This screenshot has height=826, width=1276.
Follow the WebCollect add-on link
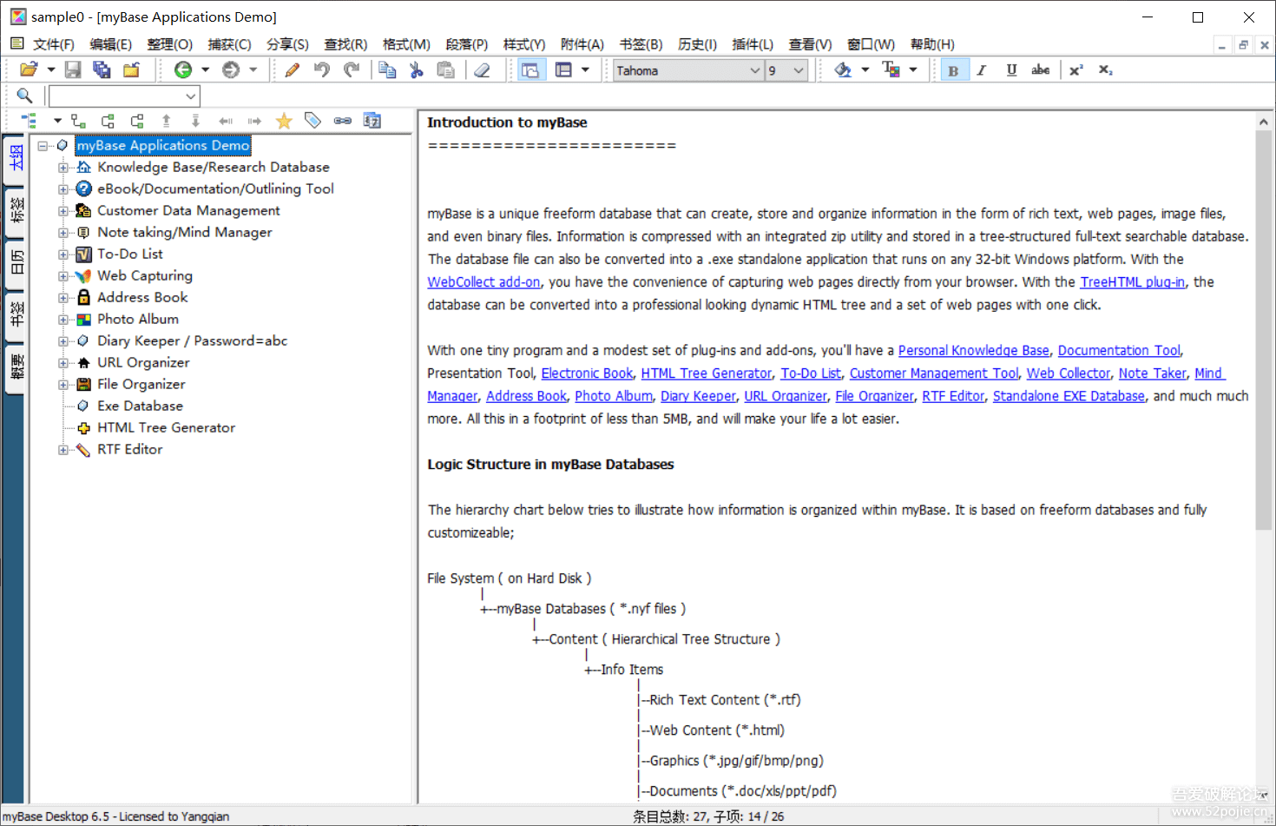[x=483, y=282]
